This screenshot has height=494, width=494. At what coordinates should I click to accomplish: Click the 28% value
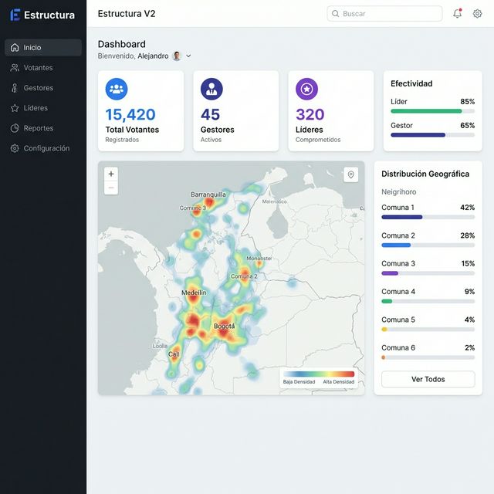point(468,235)
